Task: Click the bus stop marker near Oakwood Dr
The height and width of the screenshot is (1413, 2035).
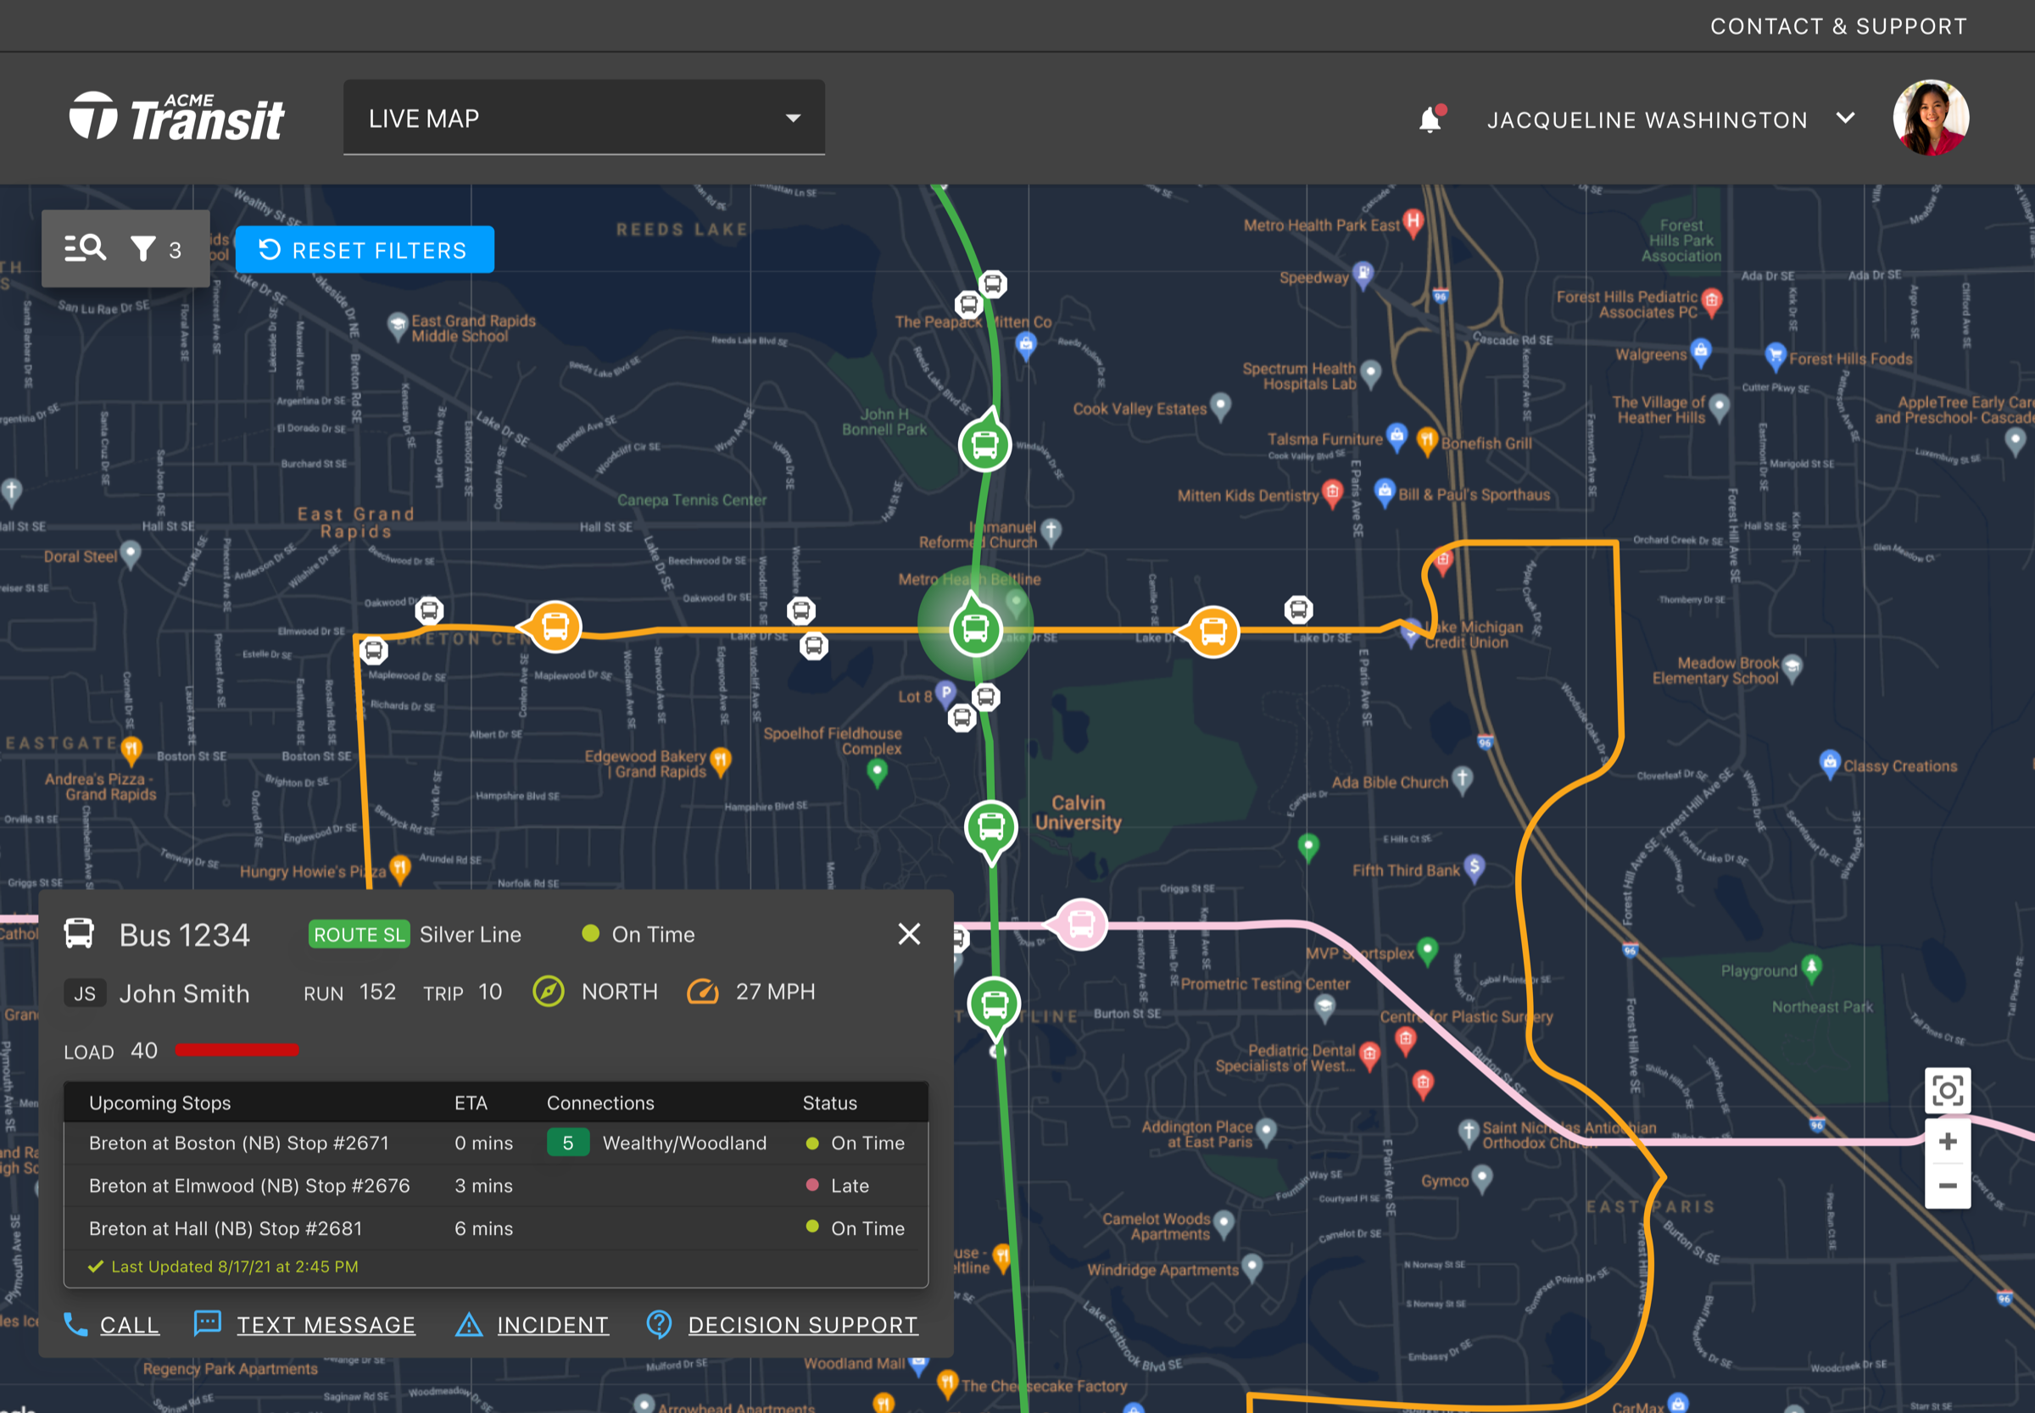Action: (x=430, y=610)
